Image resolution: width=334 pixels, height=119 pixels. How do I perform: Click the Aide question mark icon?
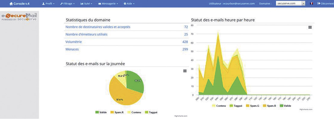(125, 4)
